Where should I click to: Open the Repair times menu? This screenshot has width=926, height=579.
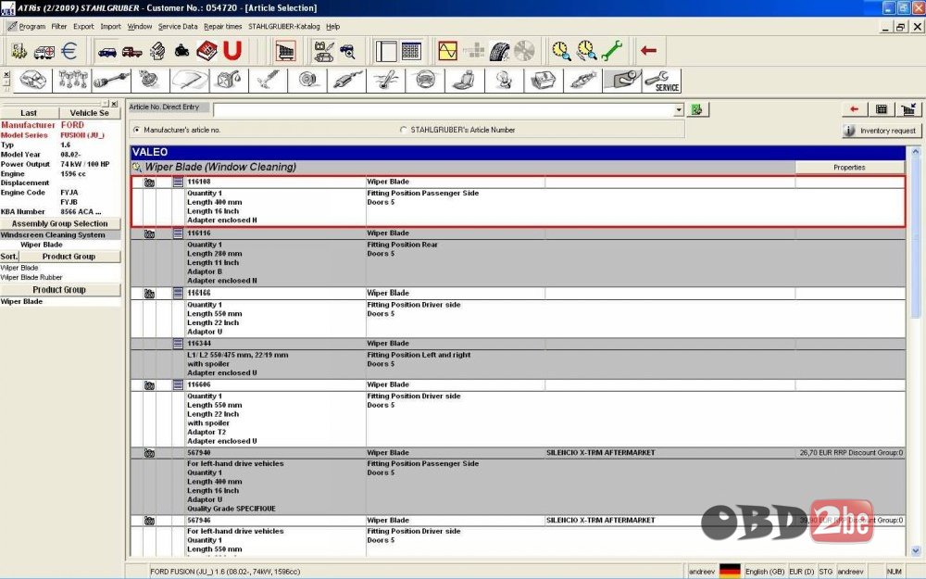click(222, 27)
